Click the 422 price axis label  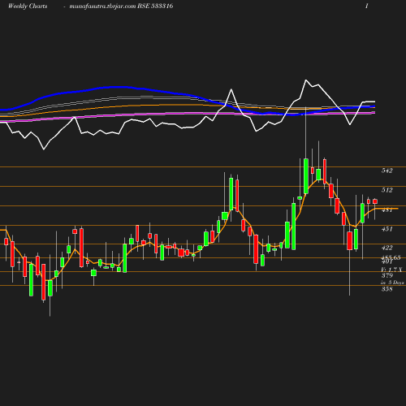[x=387, y=248]
